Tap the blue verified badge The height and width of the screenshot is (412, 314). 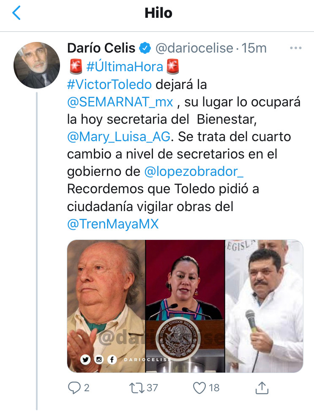pyautogui.click(x=145, y=48)
